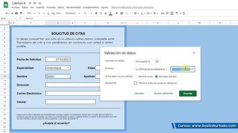Viewport: 238px width, 133px height.
Task: Click the Insert comment icon
Action: point(167,13)
